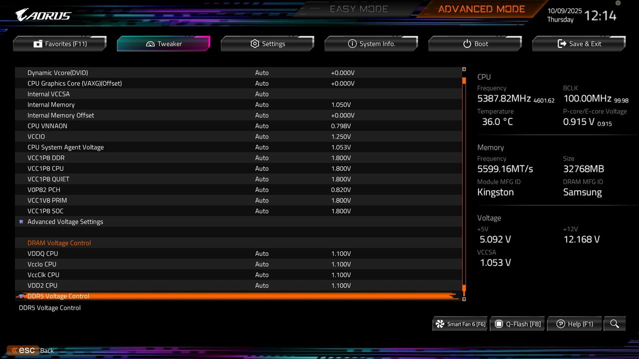This screenshot has width=639, height=359.
Task: Click the magnifier search icon bottom right
Action: (x=615, y=324)
